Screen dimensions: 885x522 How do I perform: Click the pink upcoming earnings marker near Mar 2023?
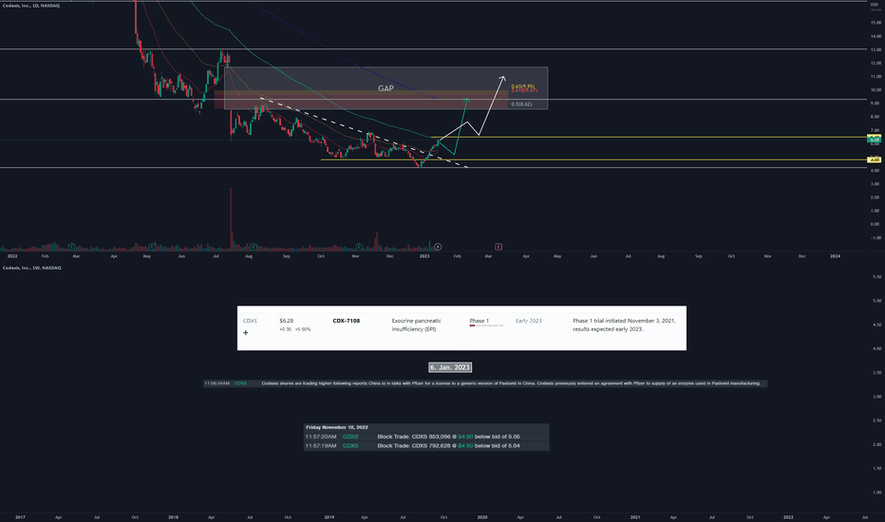point(499,247)
